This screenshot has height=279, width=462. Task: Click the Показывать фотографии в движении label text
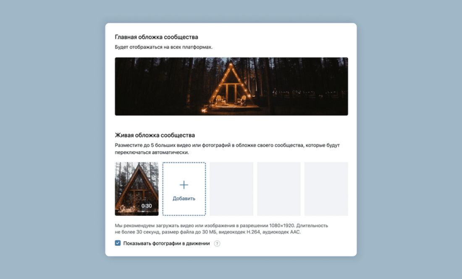coord(166,243)
